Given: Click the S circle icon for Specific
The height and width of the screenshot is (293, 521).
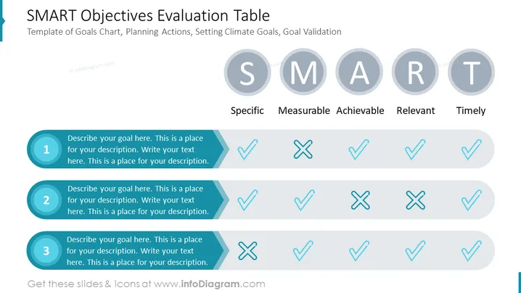Looking at the screenshot, I should click(x=247, y=72).
